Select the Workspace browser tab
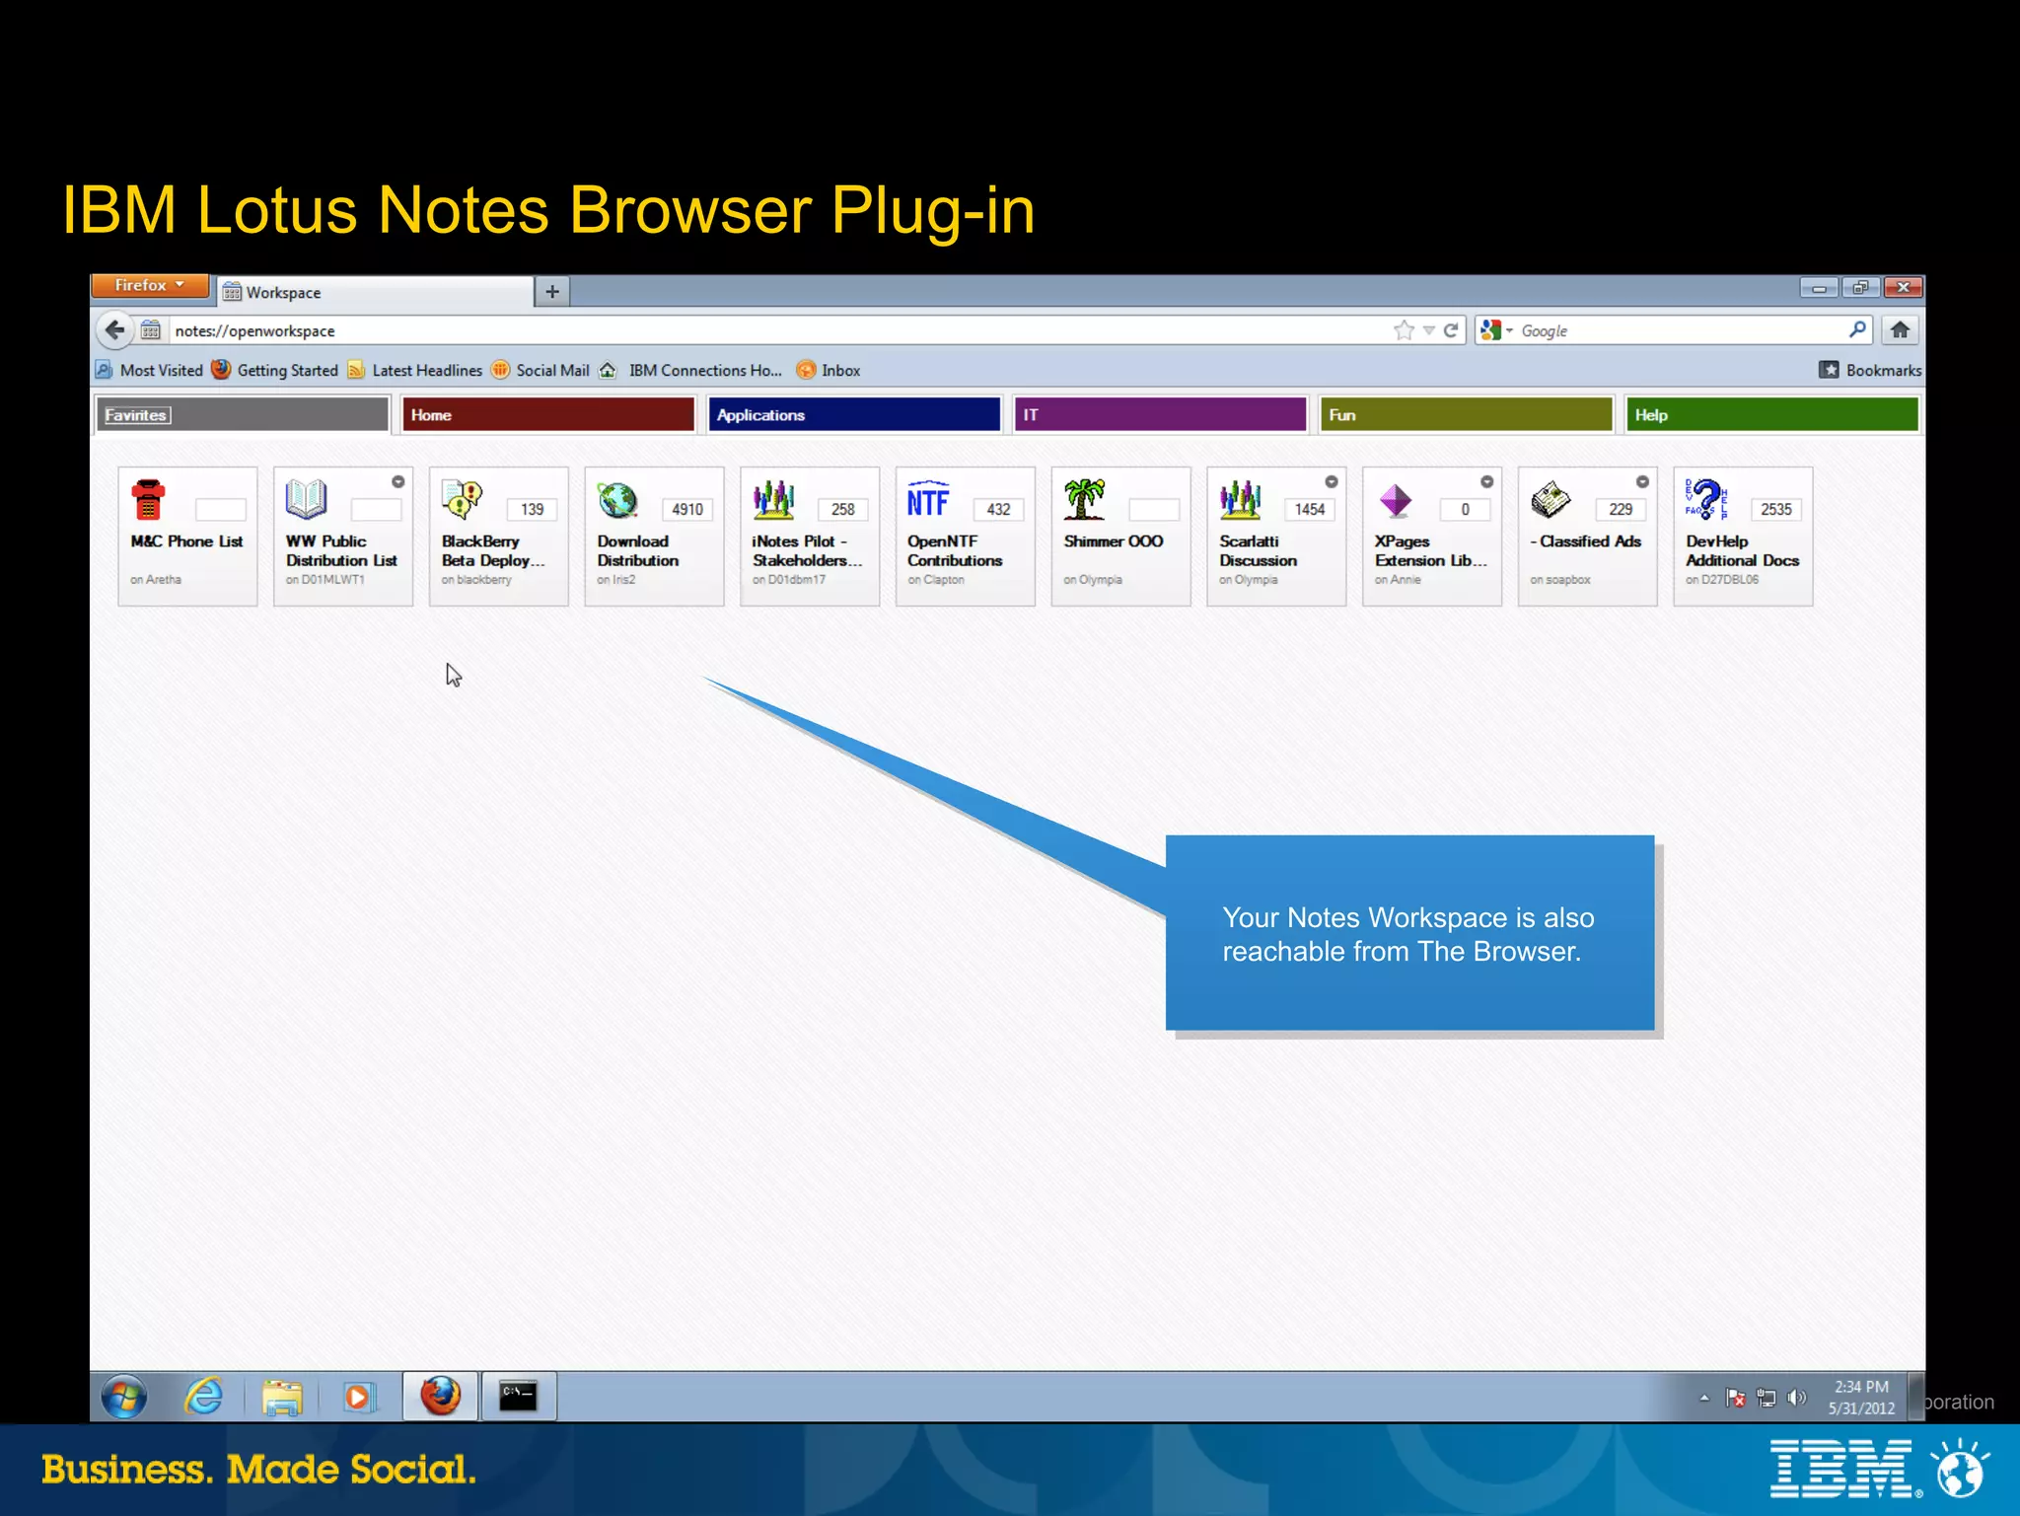Image resolution: width=2020 pixels, height=1516 pixels. coord(375,292)
